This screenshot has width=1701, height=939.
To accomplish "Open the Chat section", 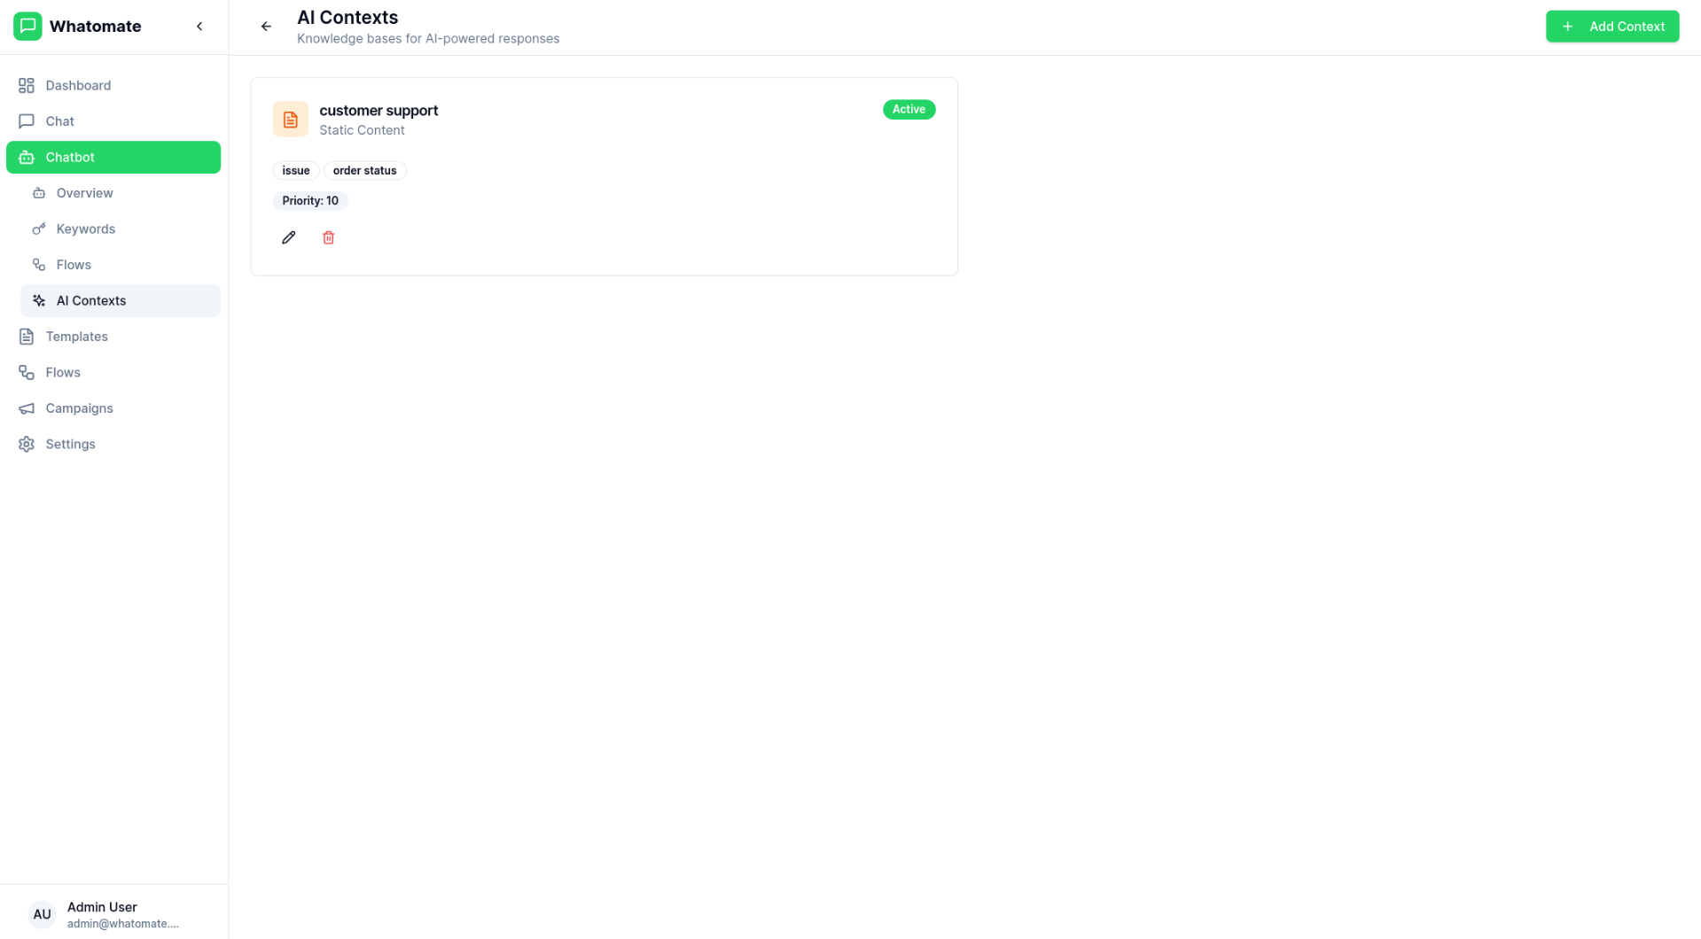I will click(x=113, y=121).
